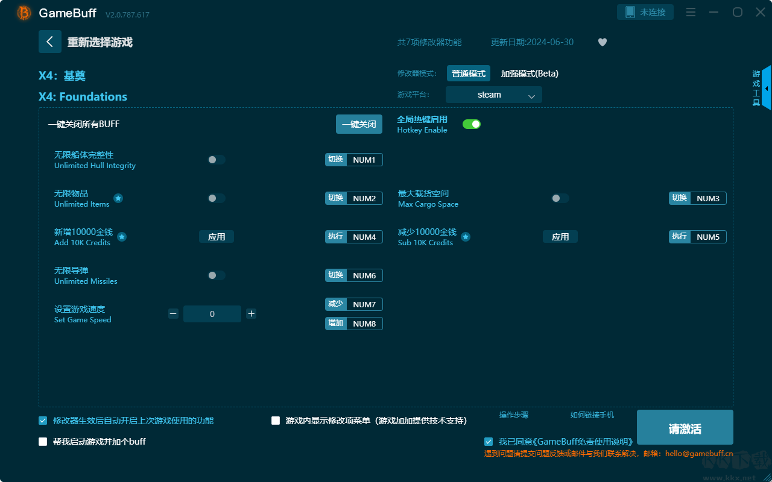This screenshot has width=772, height=482.
Task: Open the steam game platform dropdown
Action: pyautogui.click(x=493, y=95)
